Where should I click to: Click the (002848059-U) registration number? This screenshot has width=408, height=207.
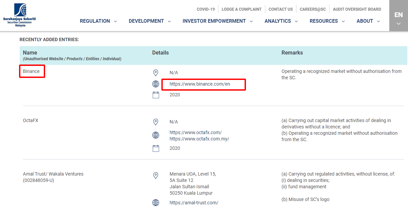[38, 180]
